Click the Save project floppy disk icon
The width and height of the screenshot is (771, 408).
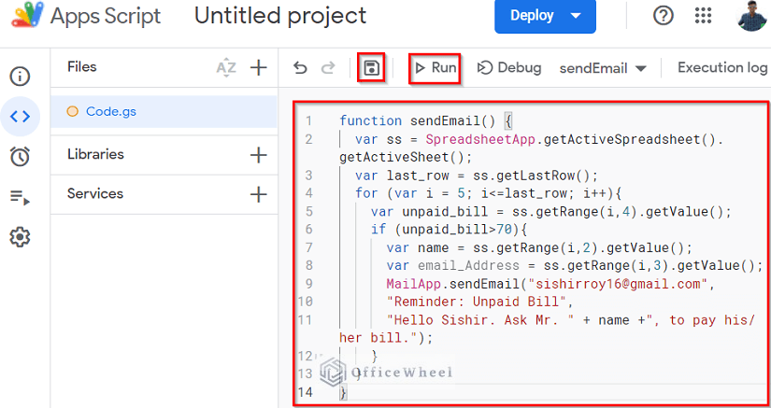coord(372,67)
